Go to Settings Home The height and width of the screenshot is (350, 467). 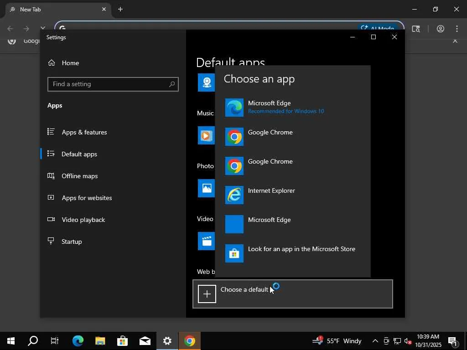click(x=63, y=63)
